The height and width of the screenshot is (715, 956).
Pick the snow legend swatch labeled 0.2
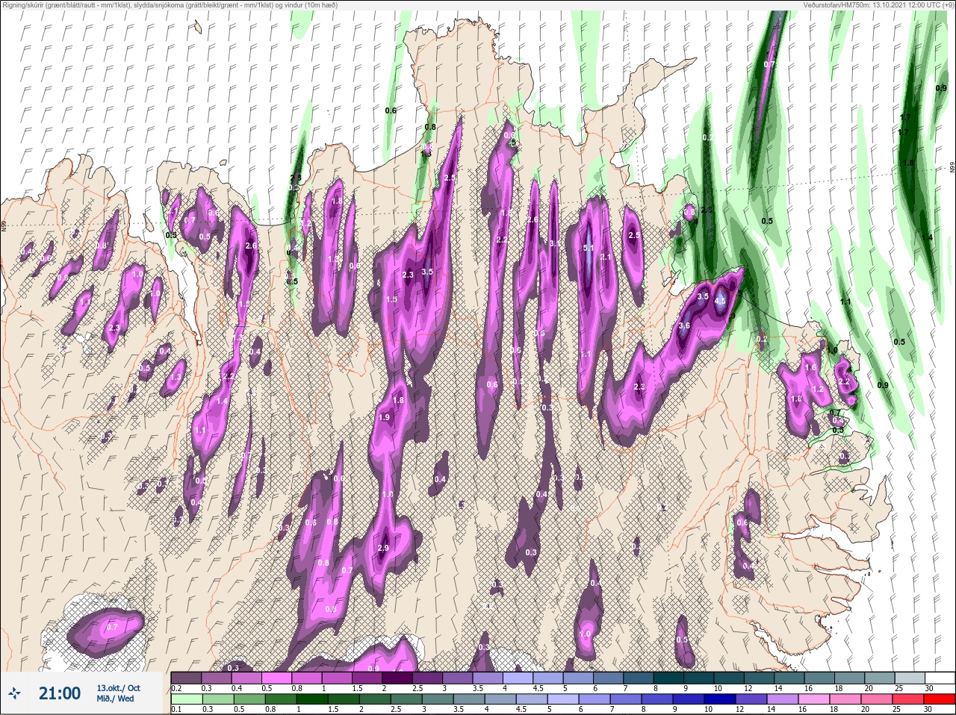click(186, 678)
